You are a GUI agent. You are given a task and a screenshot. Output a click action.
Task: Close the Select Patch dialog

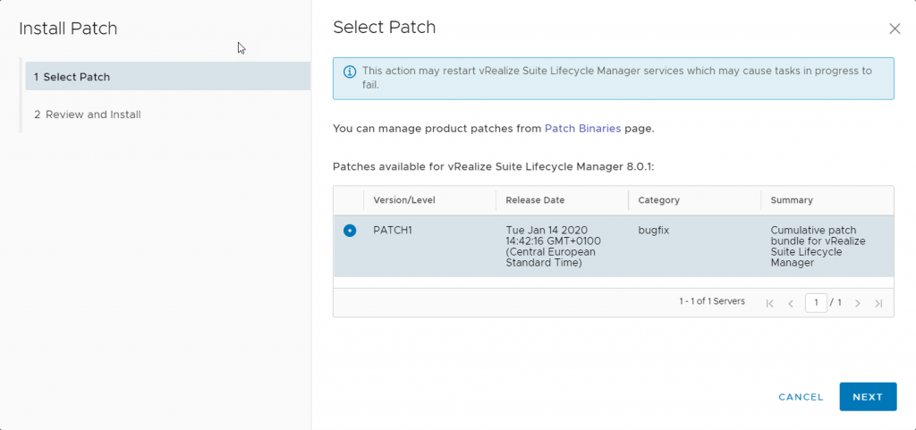895,29
